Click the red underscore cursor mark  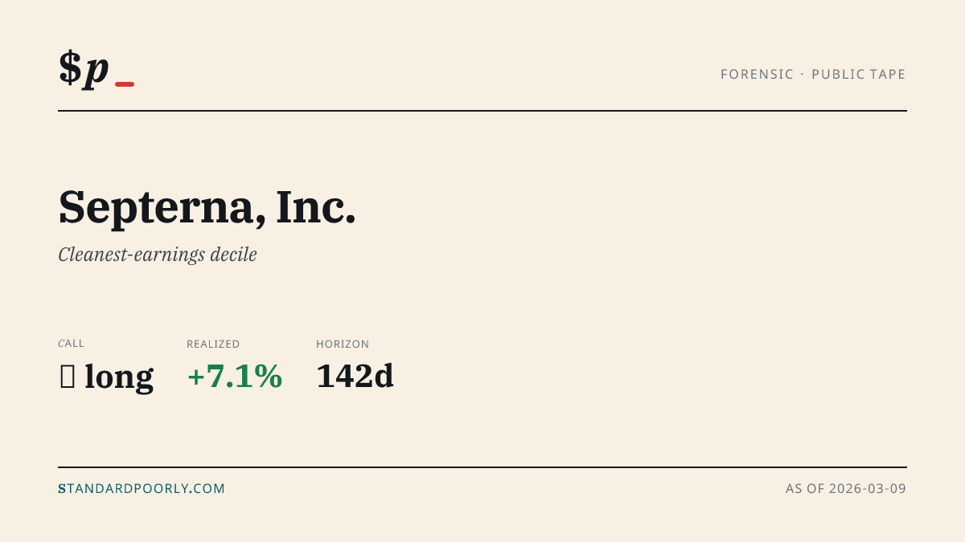click(125, 84)
